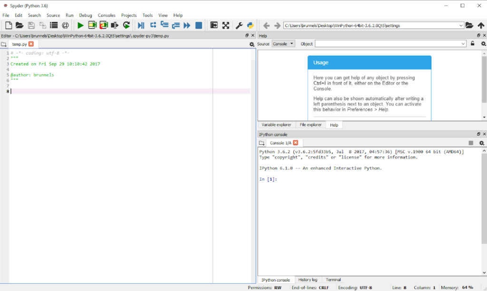
Task: Open a file via the folder toolbar icon
Action: click(x=19, y=25)
